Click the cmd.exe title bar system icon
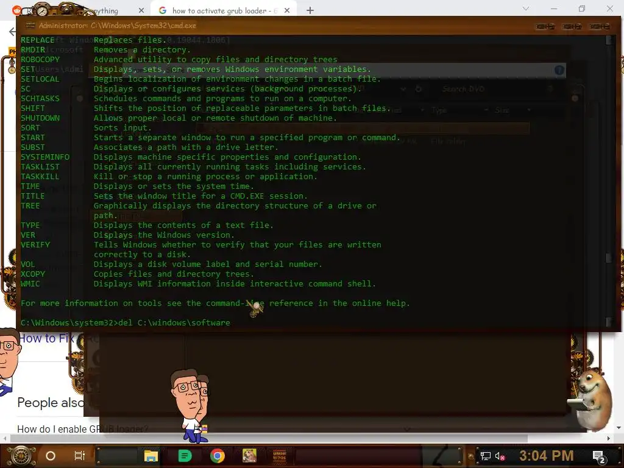The width and height of the screenshot is (624, 468). [x=30, y=26]
